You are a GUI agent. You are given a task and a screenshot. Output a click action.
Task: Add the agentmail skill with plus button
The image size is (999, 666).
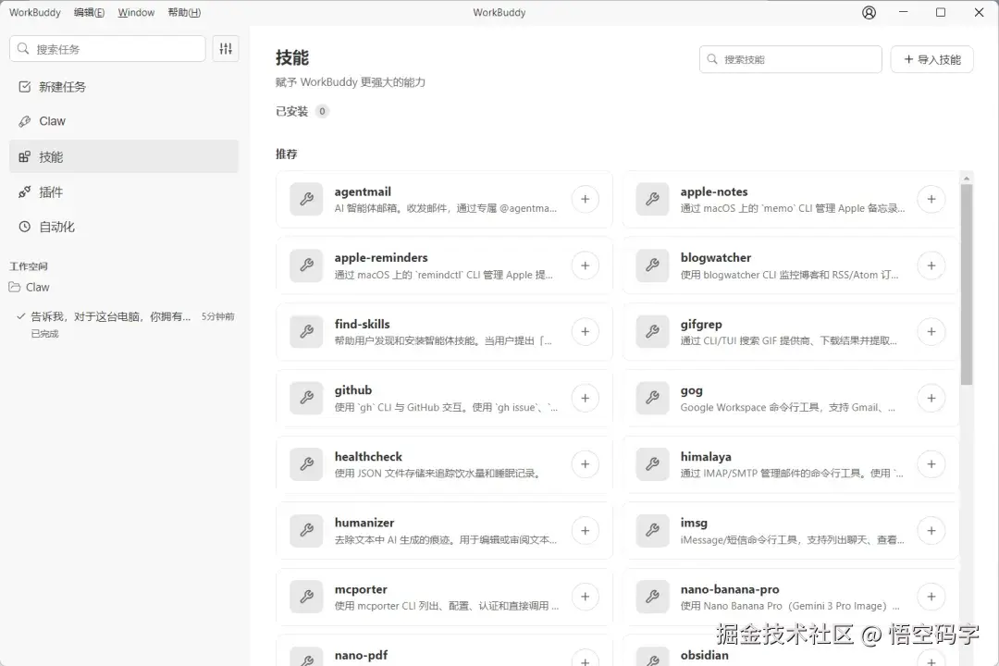(585, 199)
